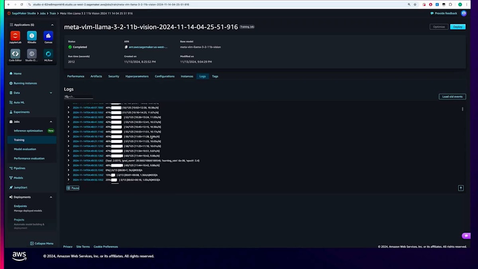Launch the RStudio application icon
478x269 pixels.
(x=32, y=36)
